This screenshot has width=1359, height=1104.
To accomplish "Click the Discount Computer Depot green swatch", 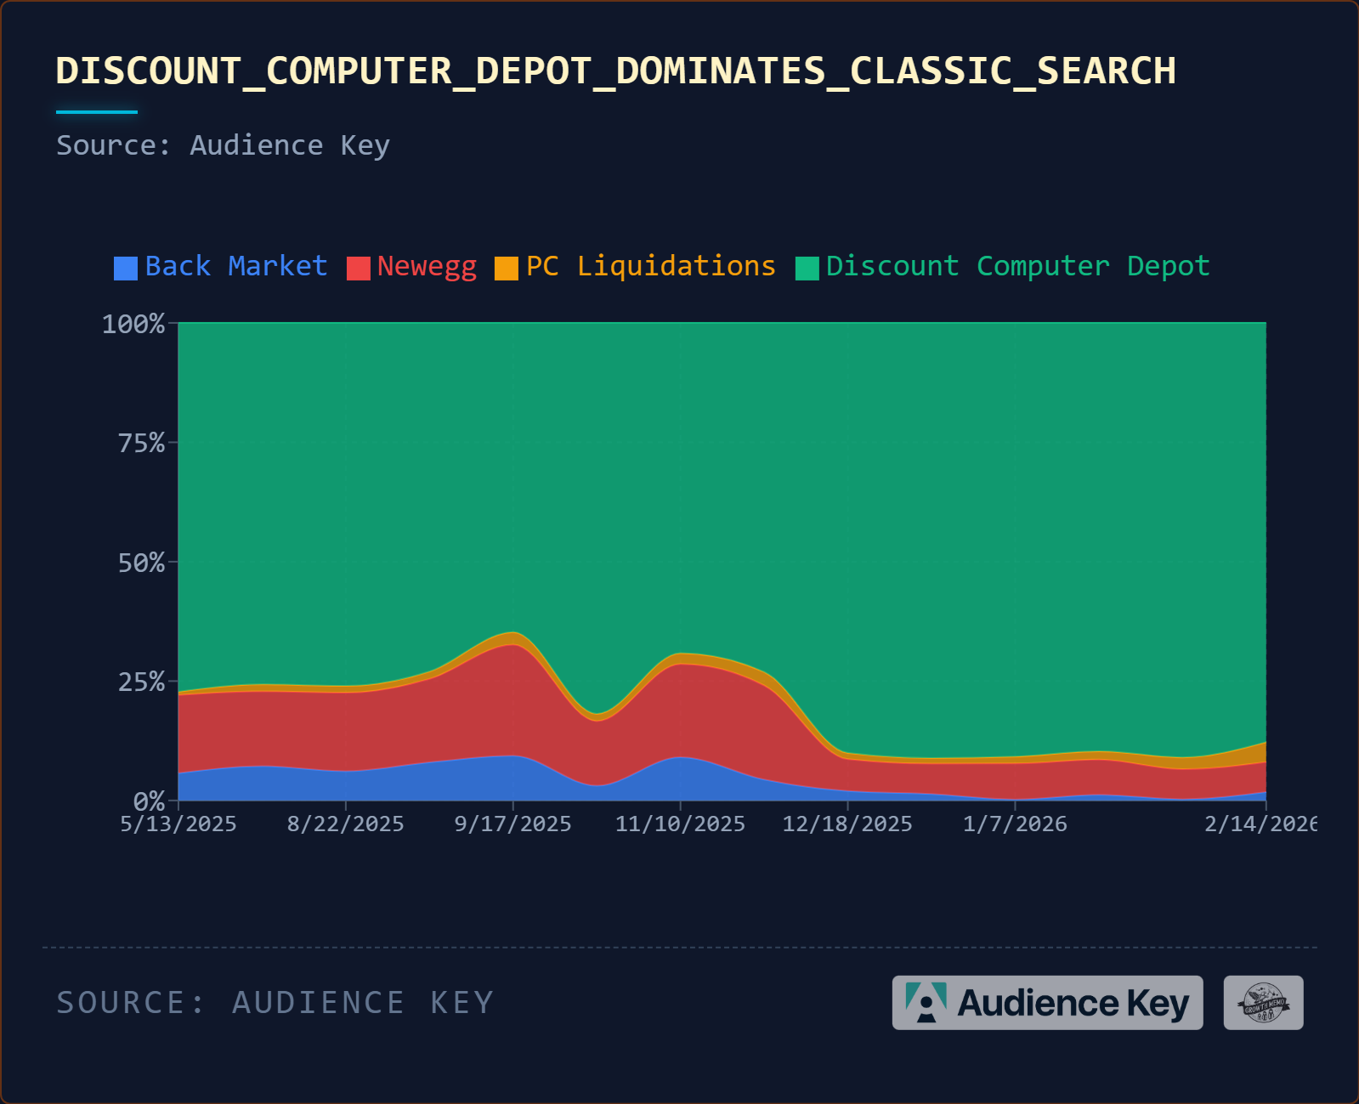I will click(x=807, y=269).
